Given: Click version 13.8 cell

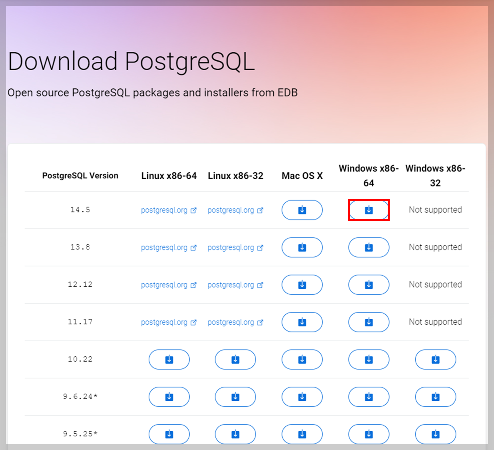Looking at the screenshot, I should (x=80, y=247).
